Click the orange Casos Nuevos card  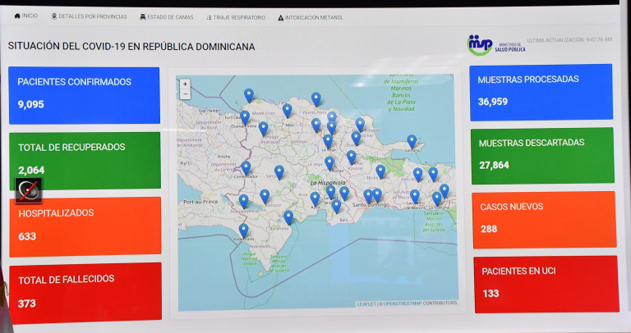[x=543, y=219]
